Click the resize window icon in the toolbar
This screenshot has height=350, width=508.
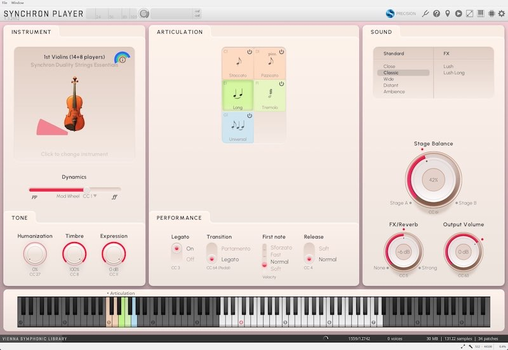click(470, 13)
